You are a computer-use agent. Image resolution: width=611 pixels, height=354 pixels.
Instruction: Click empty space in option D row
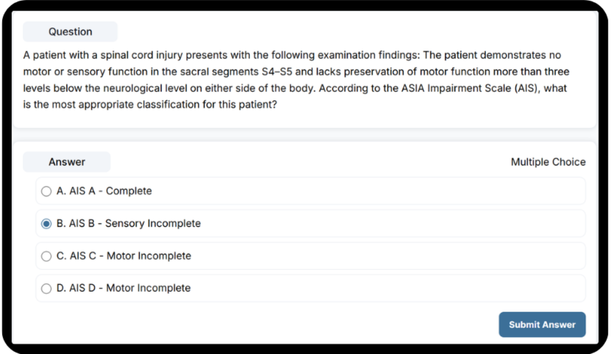(x=387, y=288)
